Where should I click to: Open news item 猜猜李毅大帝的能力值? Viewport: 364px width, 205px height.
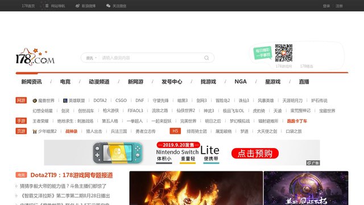[63, 186]
